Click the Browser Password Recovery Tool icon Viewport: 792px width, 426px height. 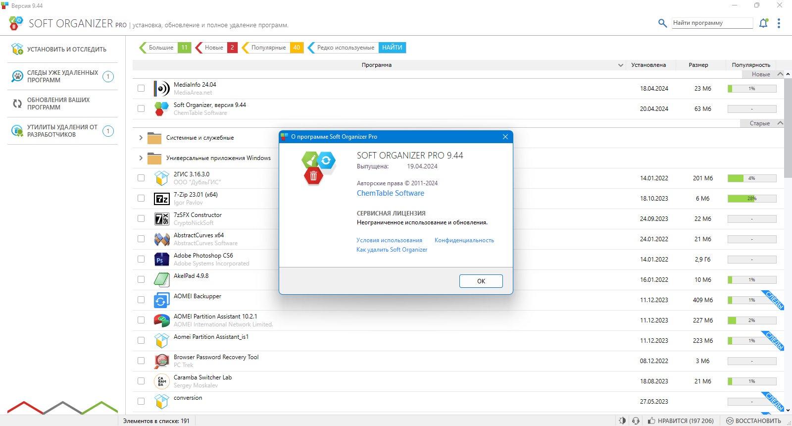[x=161, y=361]
